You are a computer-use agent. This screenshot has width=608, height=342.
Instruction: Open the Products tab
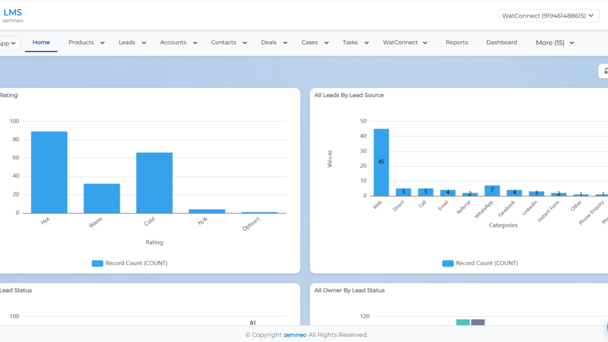pyautogui.click(x=81, y=42)
